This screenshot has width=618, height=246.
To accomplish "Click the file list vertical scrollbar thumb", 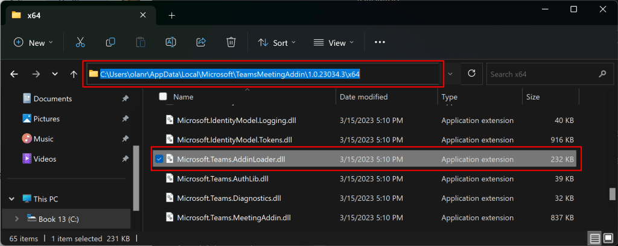I will pos(612,194).
